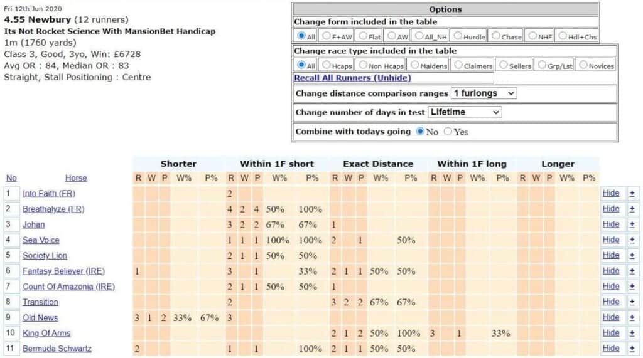Image resolution: width=643 pixels, height=358 pixels.
Task: Hide the Sea Voice runner
Action: tap(610, 240)
